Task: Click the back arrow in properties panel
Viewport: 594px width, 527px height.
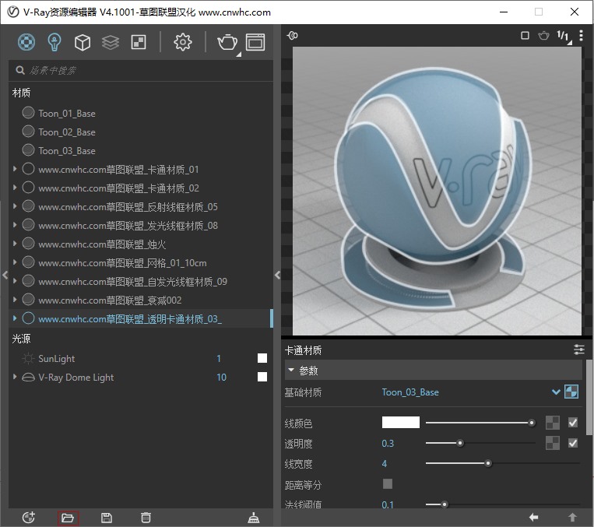Action: pyautogui.click(x=533, y=517)
